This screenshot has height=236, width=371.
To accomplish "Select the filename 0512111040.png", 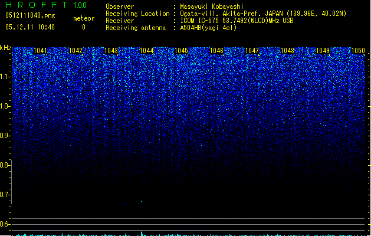I will pos(30,15).
